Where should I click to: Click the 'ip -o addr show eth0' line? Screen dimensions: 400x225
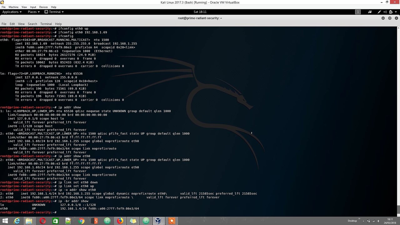48,190
